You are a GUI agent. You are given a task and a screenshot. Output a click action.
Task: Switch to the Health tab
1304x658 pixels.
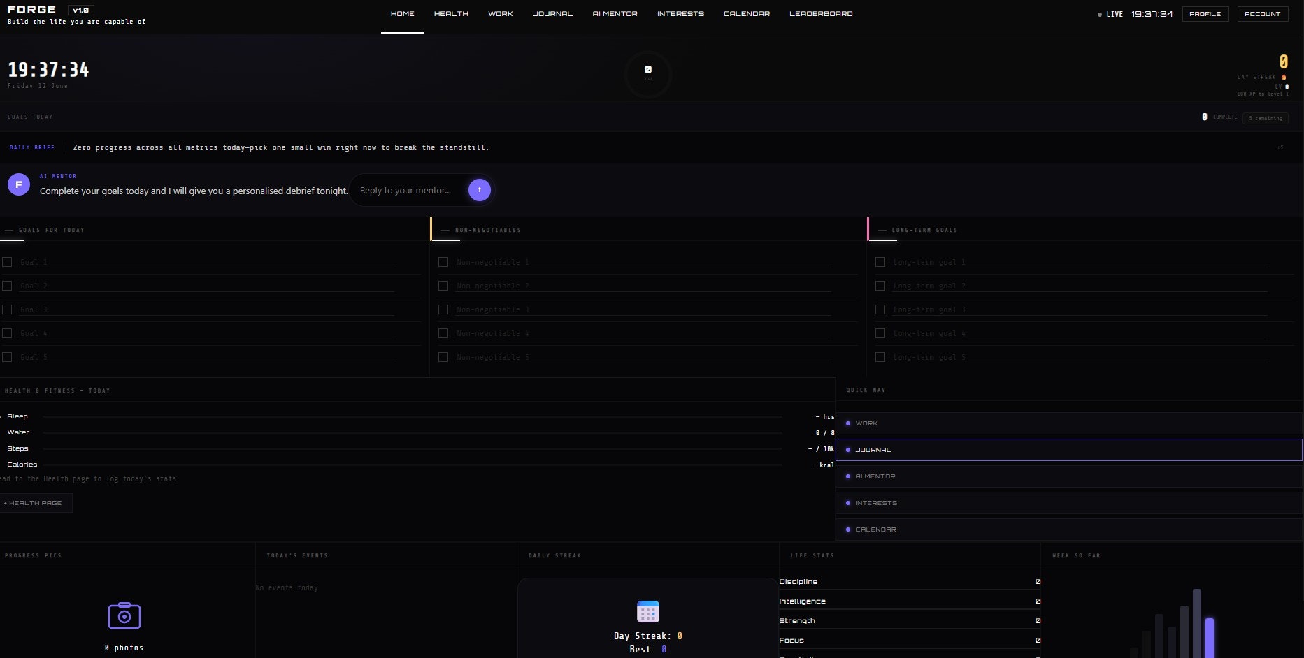click(451, 14)
